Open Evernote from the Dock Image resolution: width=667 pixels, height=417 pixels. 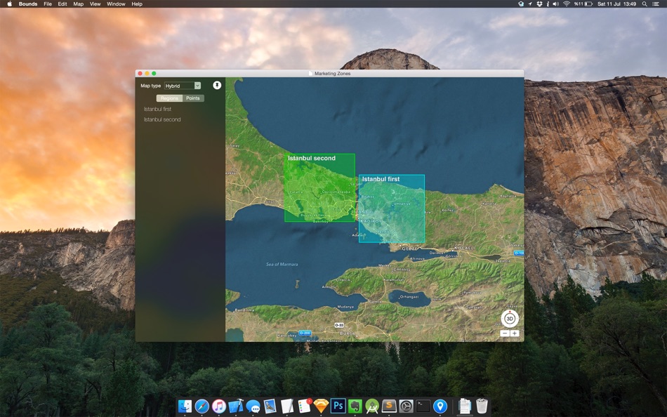[355, 406]
